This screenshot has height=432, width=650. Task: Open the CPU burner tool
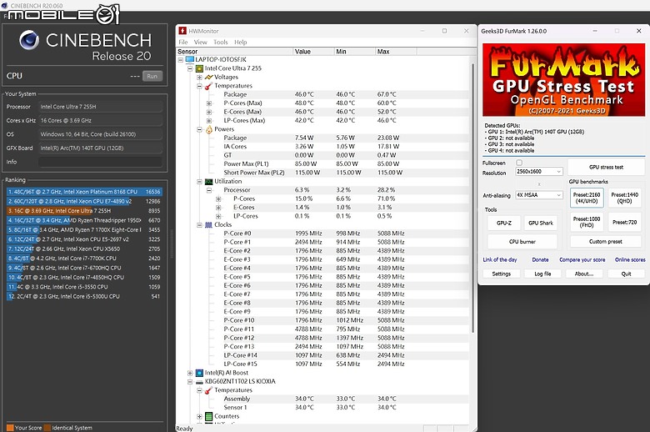tap(522, 242)
